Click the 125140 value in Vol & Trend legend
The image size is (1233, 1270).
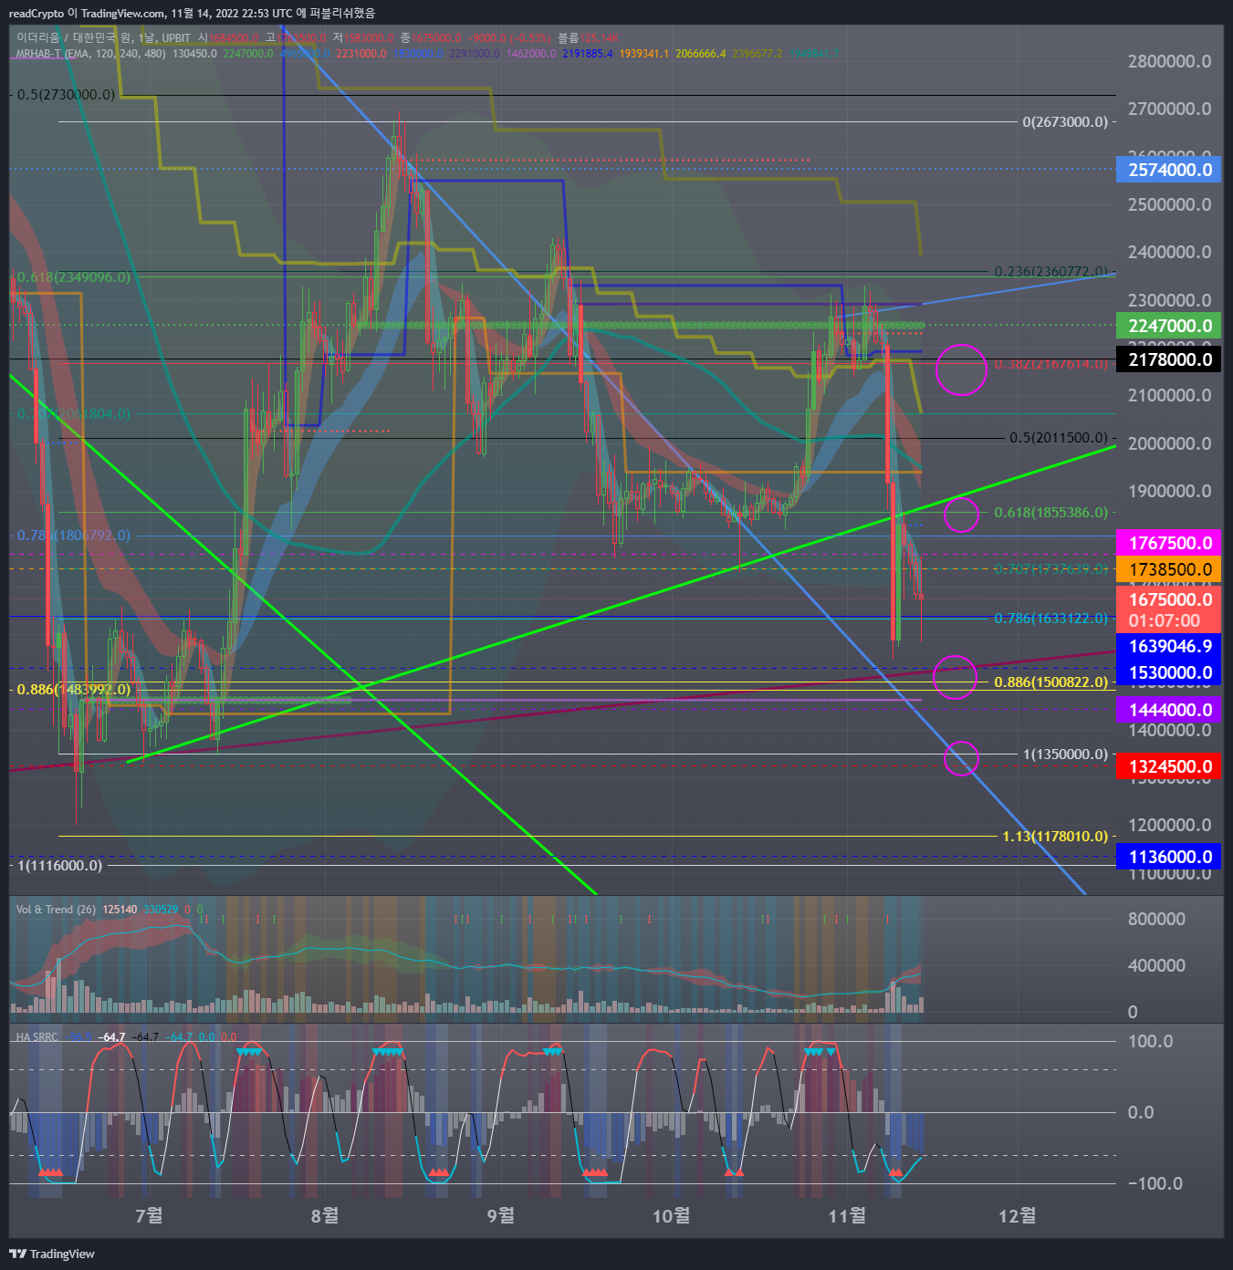[120, 910]
